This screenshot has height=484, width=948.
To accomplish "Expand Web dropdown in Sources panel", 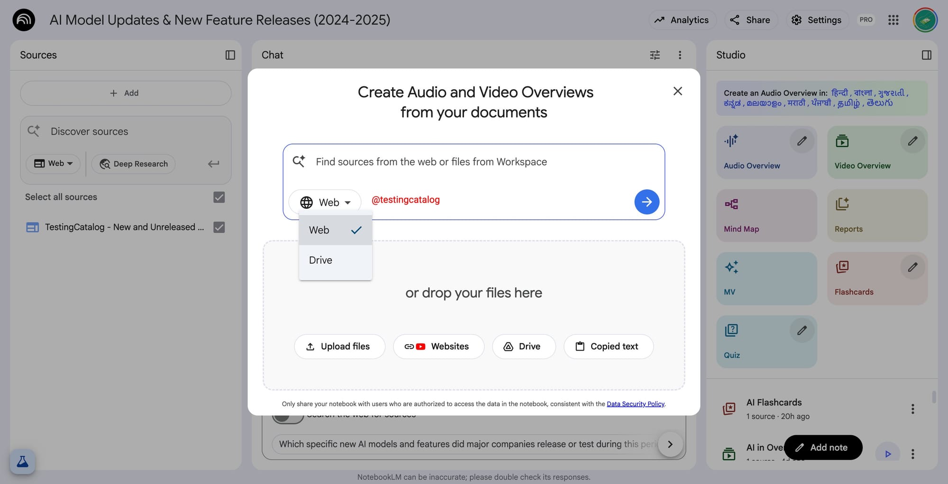I will click(x=53, y=163).
